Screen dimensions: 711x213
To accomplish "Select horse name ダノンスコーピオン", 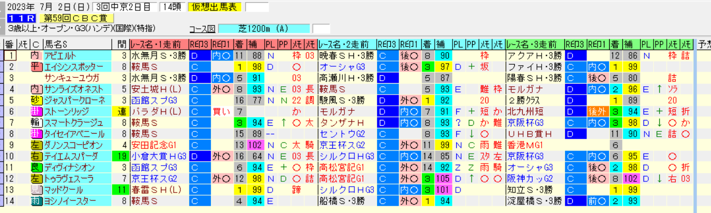I will (x=77, y=145).
